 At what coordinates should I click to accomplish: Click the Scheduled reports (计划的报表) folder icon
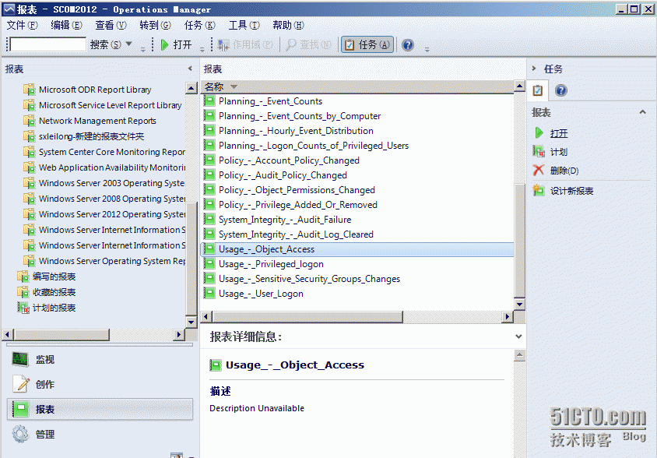pyautogui.click(x=23, y=308)
